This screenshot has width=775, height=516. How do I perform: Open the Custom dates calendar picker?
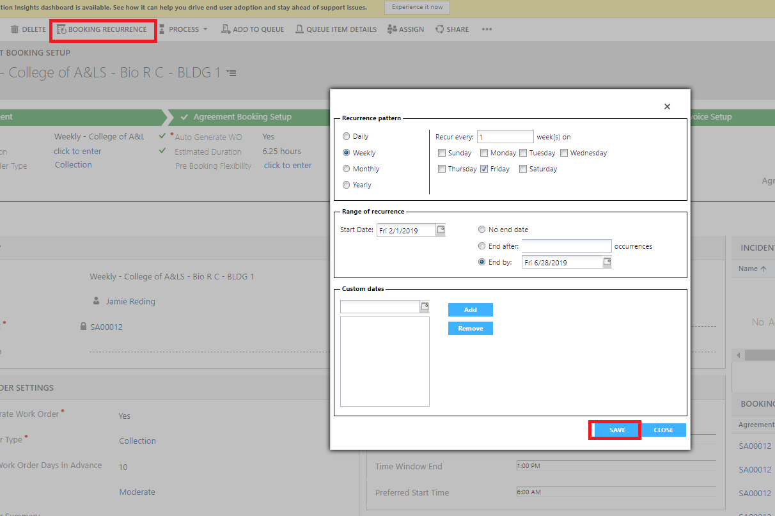point(424,306)
